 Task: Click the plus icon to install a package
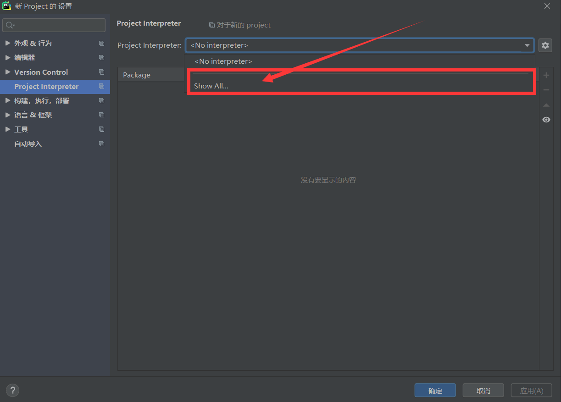(x=546, y=75)
